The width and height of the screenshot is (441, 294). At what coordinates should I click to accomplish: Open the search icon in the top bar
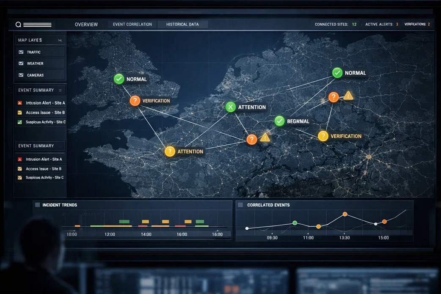click(x=18, y=24)
